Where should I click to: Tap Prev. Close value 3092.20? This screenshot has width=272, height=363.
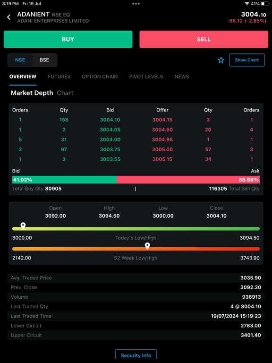point(251,287)
